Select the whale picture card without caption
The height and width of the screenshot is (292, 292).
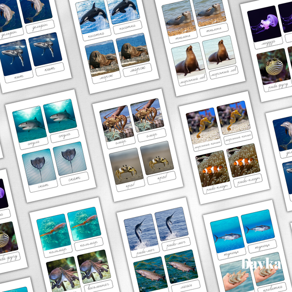tap(45, 49)
